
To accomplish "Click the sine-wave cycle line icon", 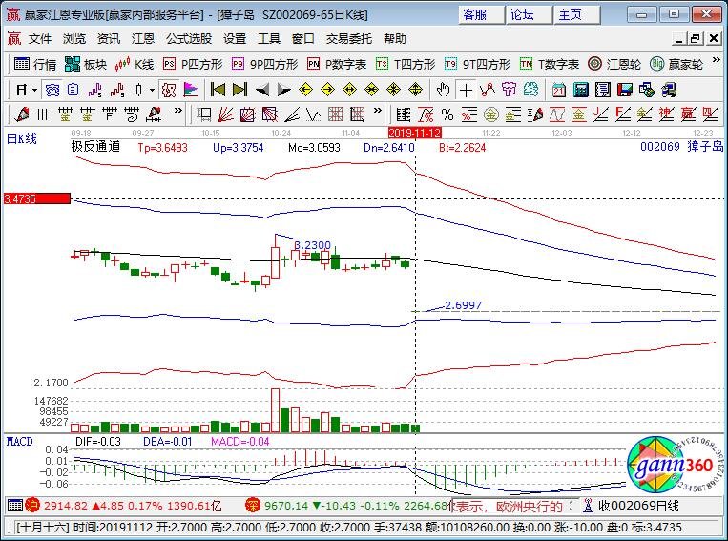I will click(x=557, y=114).
